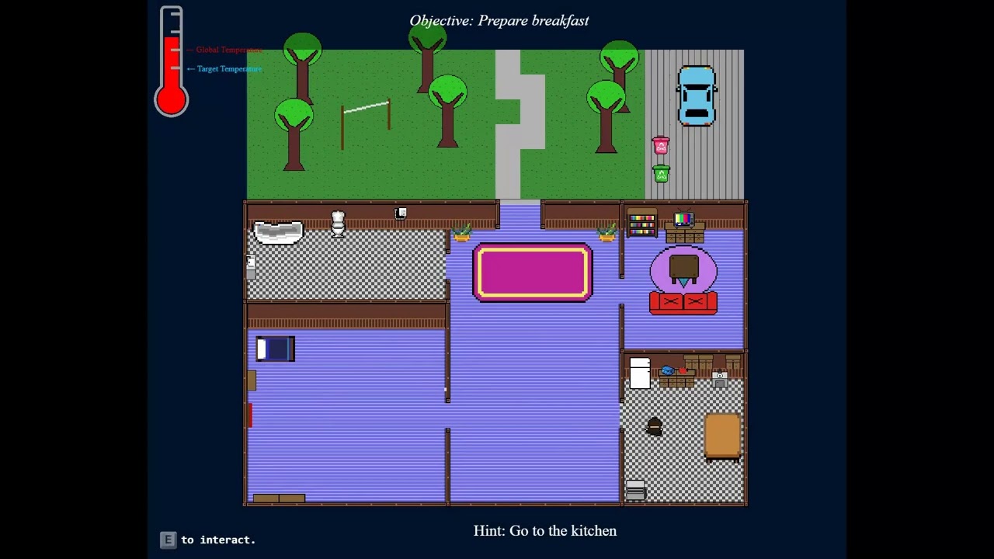The image size is (994, 559).
Task: Click the 'to interact.' prompt text
Action: pos(218,540)
